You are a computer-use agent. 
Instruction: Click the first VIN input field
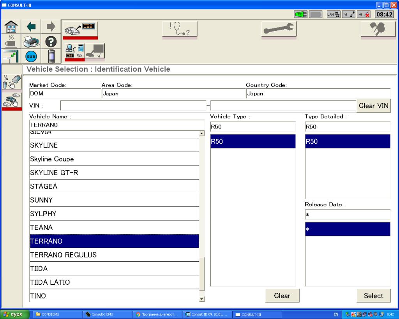pos(132,106)
